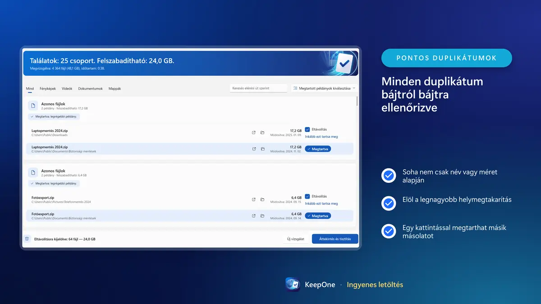Click the Új vizsgálat button

pyautogui.click(x=295, y=239)
